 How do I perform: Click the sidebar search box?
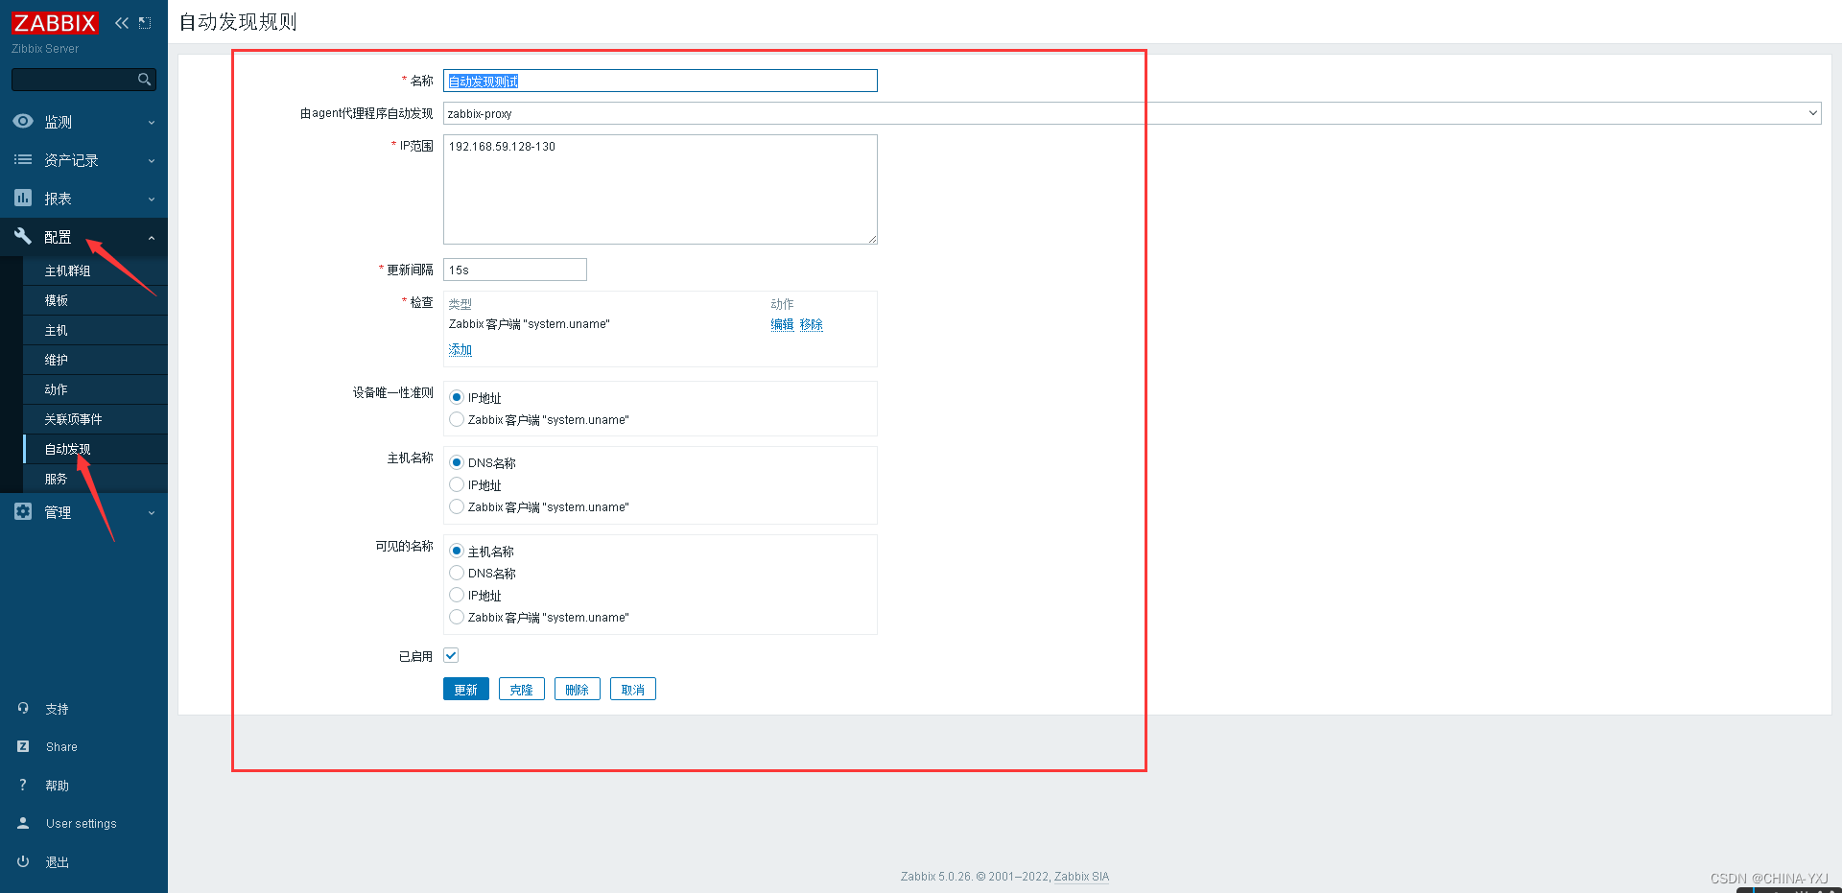[83, 80]
